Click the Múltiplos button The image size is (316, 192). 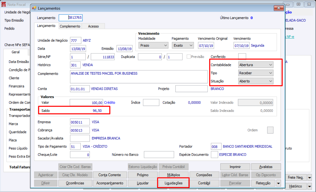(173, 175)
